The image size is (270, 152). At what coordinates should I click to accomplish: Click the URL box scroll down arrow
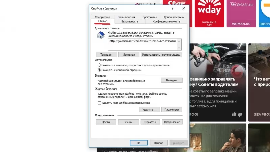point(179,48)
